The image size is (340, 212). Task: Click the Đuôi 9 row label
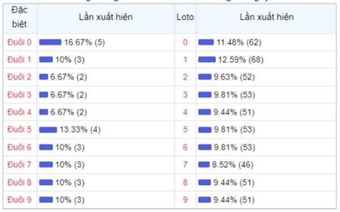click(x=19, y=200)
